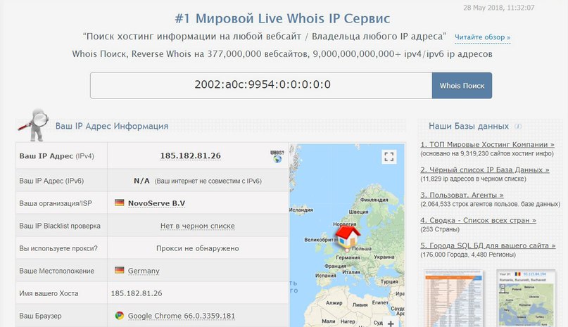Click the map zoom-in plus button
The width and height of the screenshot is (568, 327).
click(390, 323)
